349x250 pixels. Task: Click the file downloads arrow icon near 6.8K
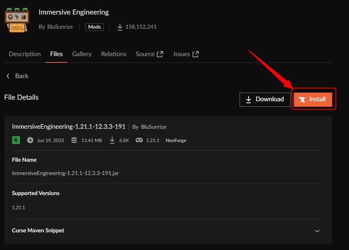coord(112,140)
